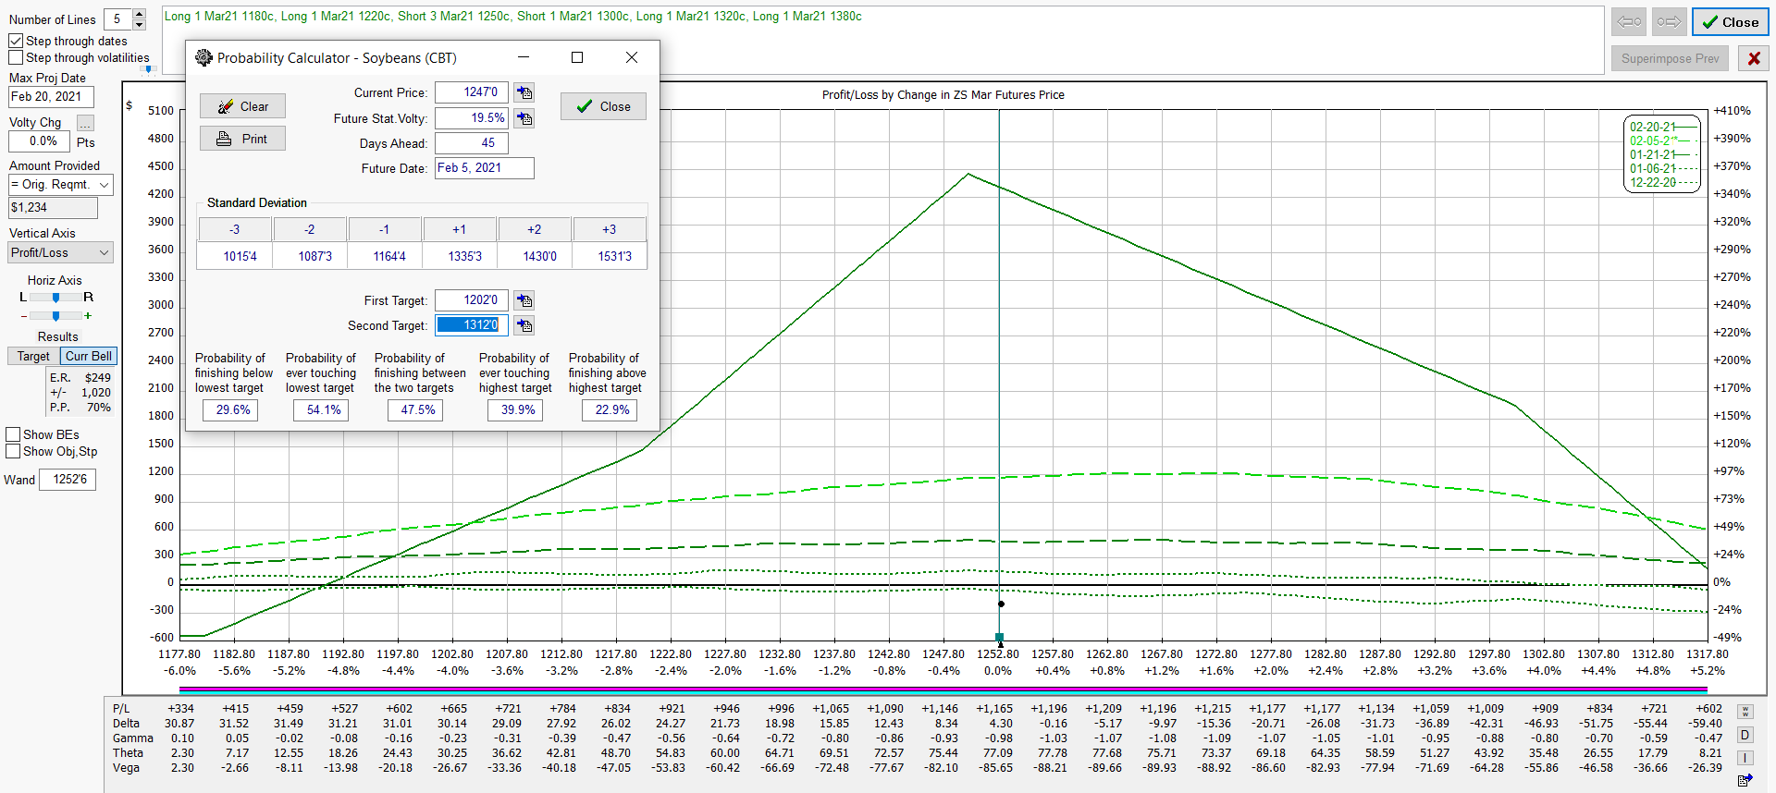Click the Vega row label in Greeks table
Image resolution: width=1776 pixels, height=793 pixels.
126,767
